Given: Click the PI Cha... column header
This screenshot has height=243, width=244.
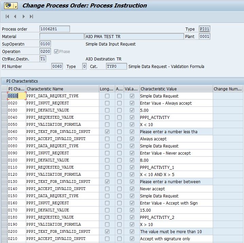Looking at the screenshot, I should click(17, 89).
